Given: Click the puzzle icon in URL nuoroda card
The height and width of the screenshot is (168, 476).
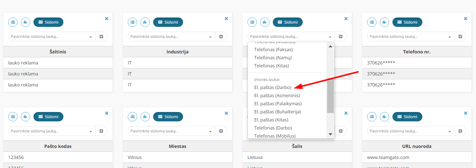Looking at the screenshot, I should pyautogui.click(x=384, y=117).
